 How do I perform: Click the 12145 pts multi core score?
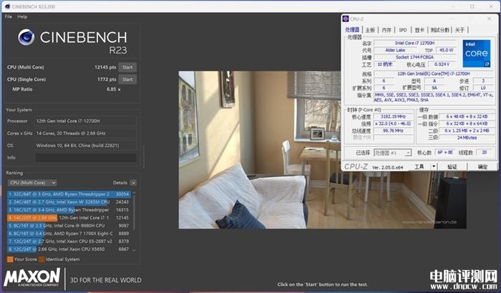click(x=105, y=67)
